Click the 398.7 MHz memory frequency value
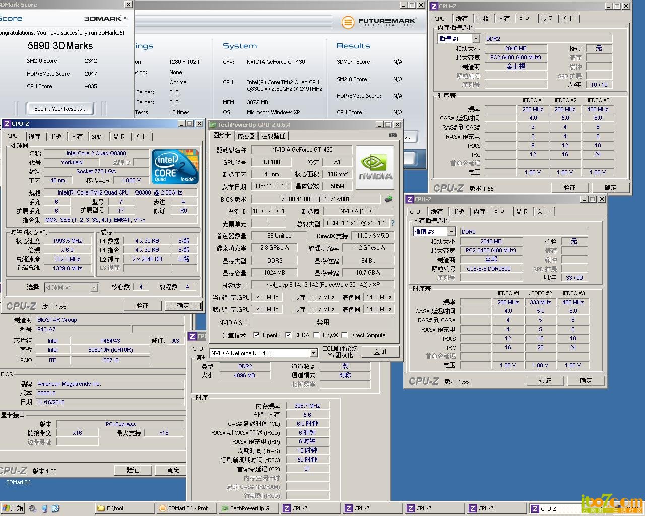645x516 pixels. [307, 406]
